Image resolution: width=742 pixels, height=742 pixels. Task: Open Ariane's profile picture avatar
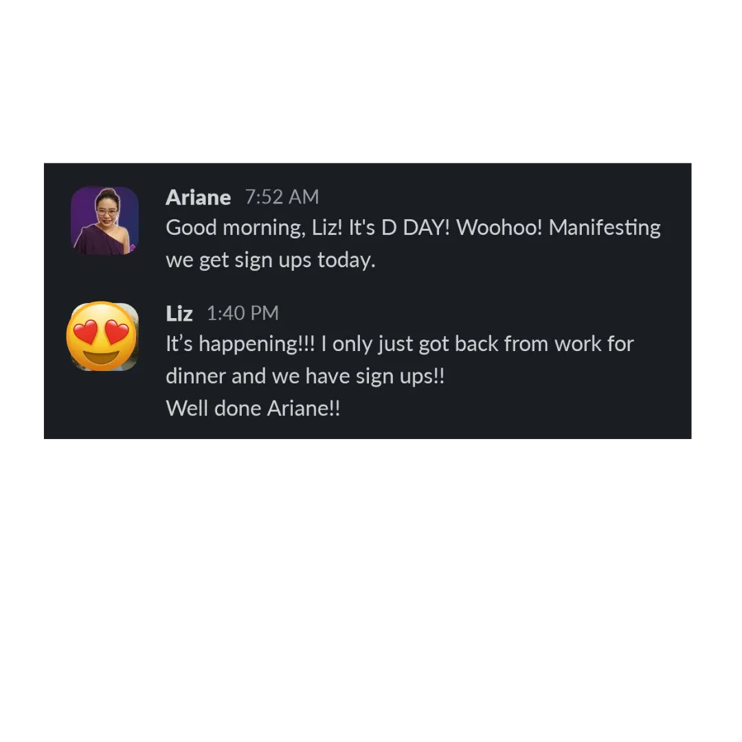click(104, 221)
